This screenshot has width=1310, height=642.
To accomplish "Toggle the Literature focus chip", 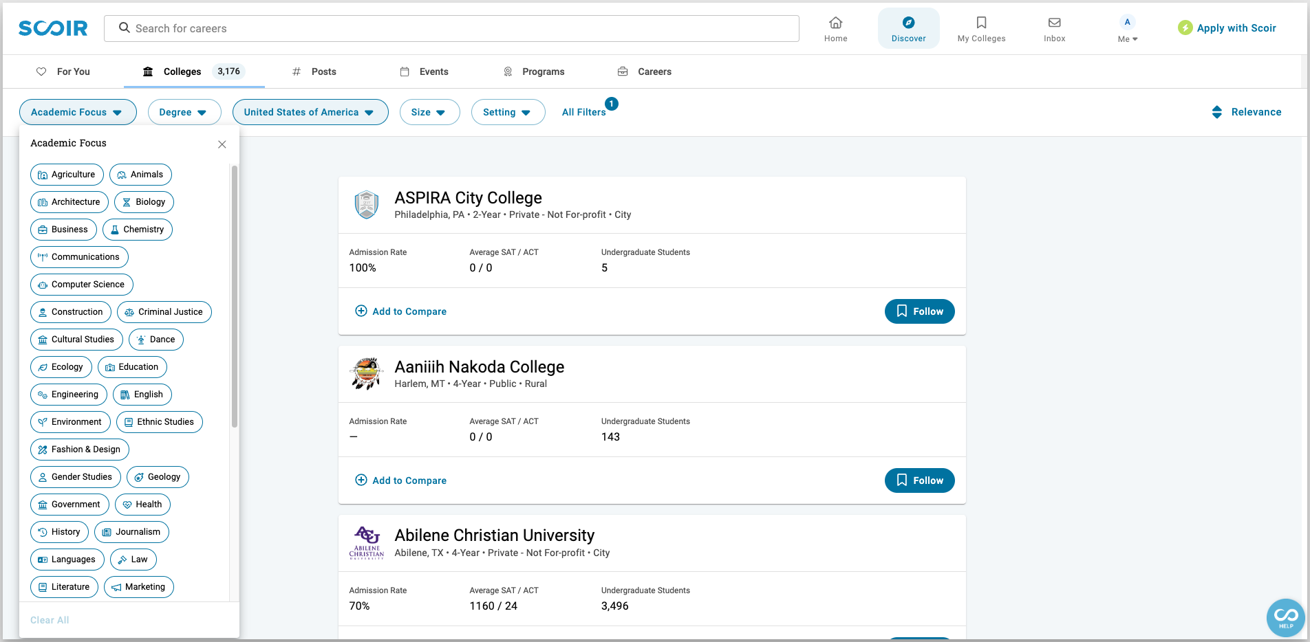I will point(64,587).
